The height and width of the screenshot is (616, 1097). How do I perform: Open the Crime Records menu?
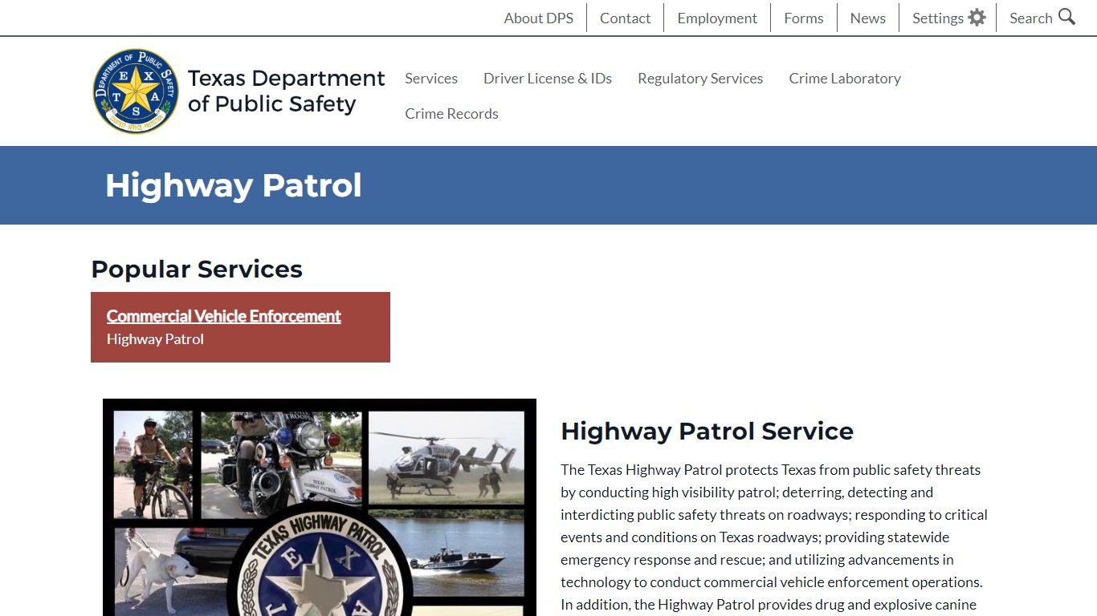point(451,113)
